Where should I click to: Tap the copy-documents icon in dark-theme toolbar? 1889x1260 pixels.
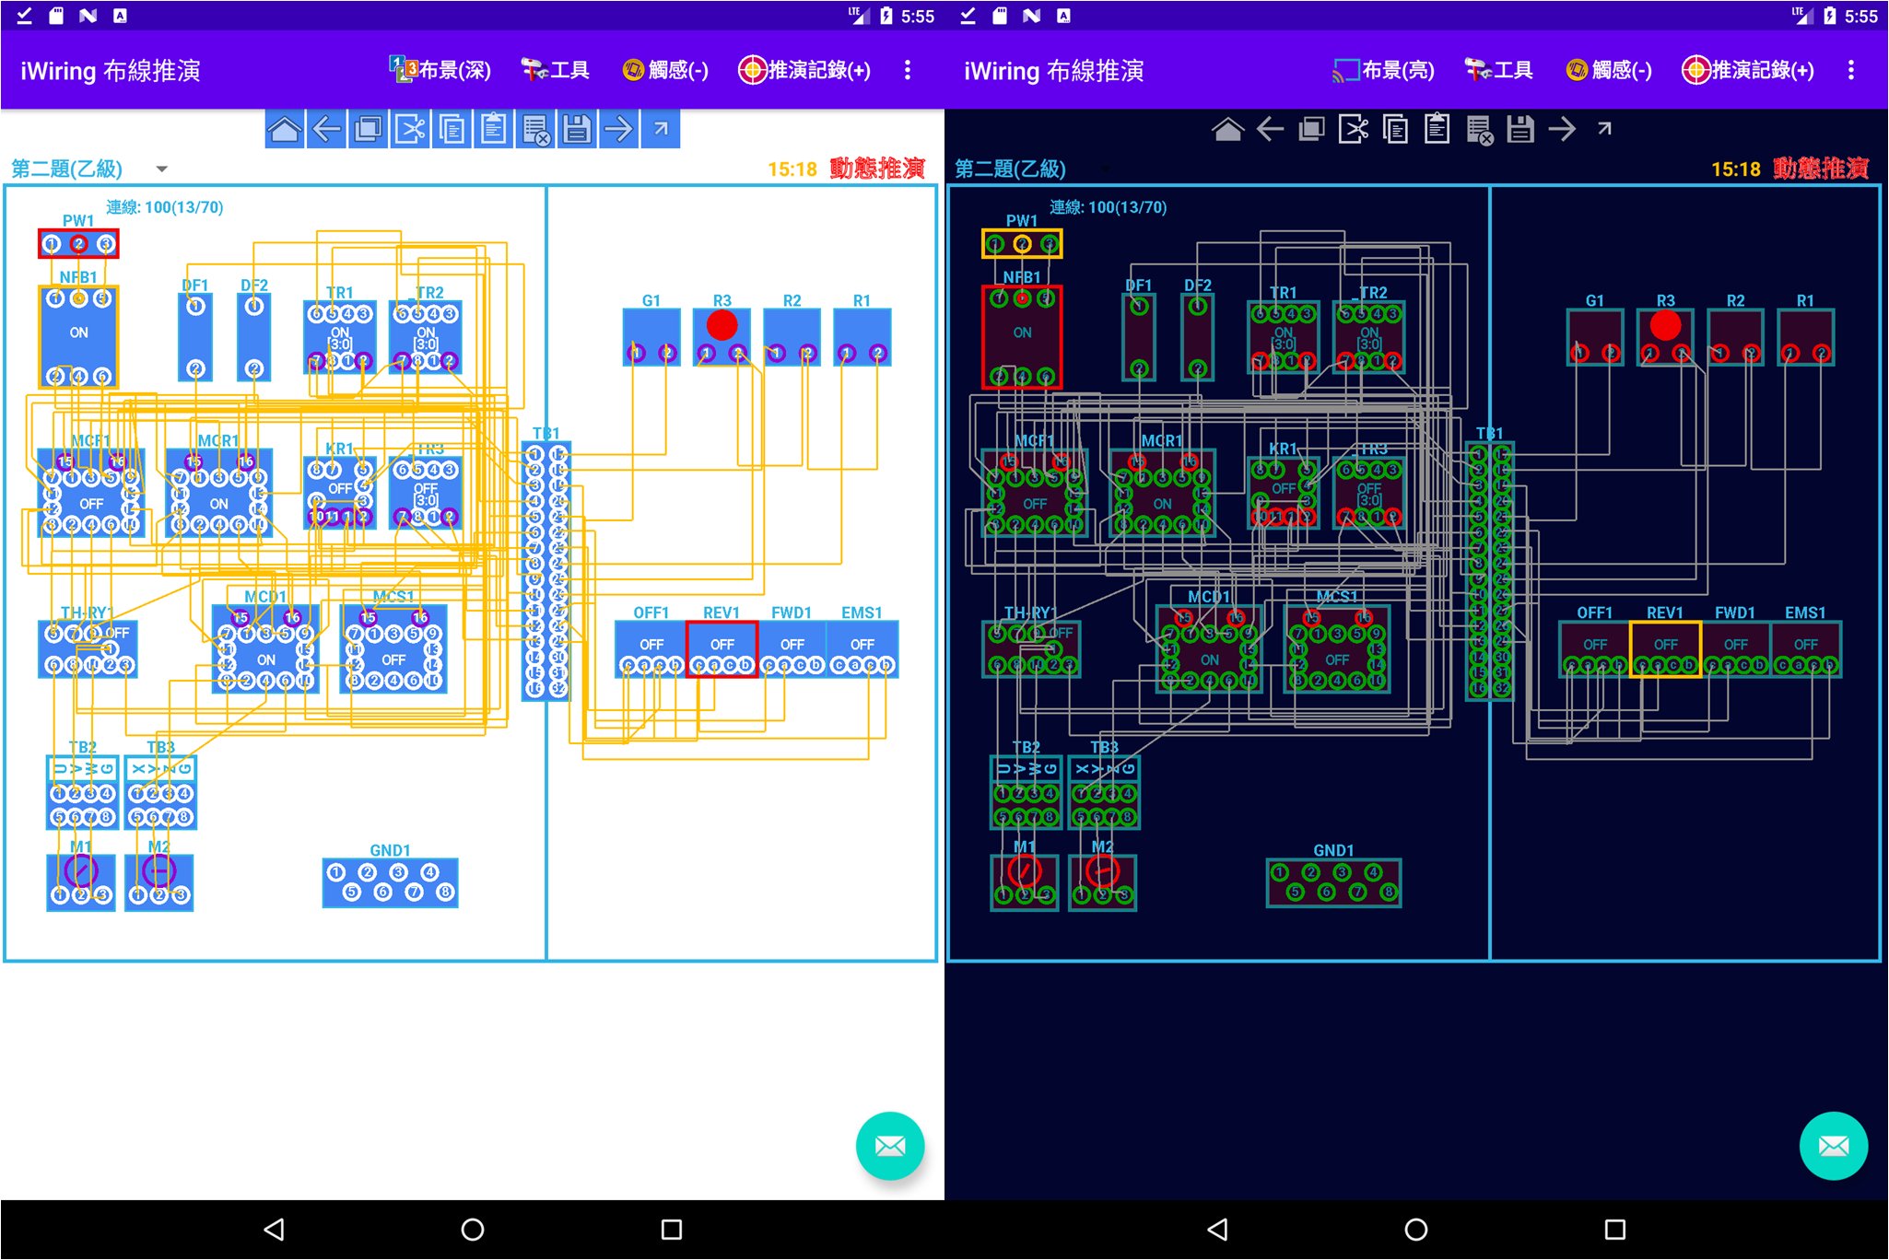pos(1395,129)
